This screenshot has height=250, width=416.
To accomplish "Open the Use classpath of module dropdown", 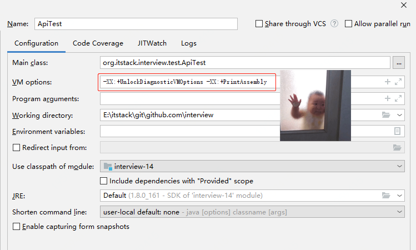I will [253, 166].
